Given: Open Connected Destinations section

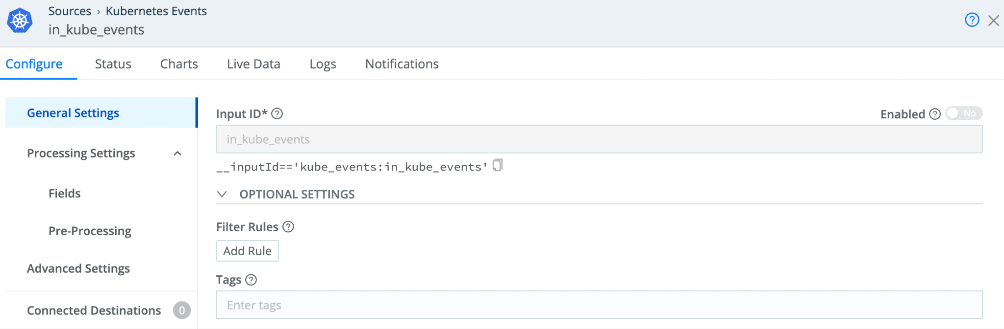Looking at the screenshot, I should point(94,310).
